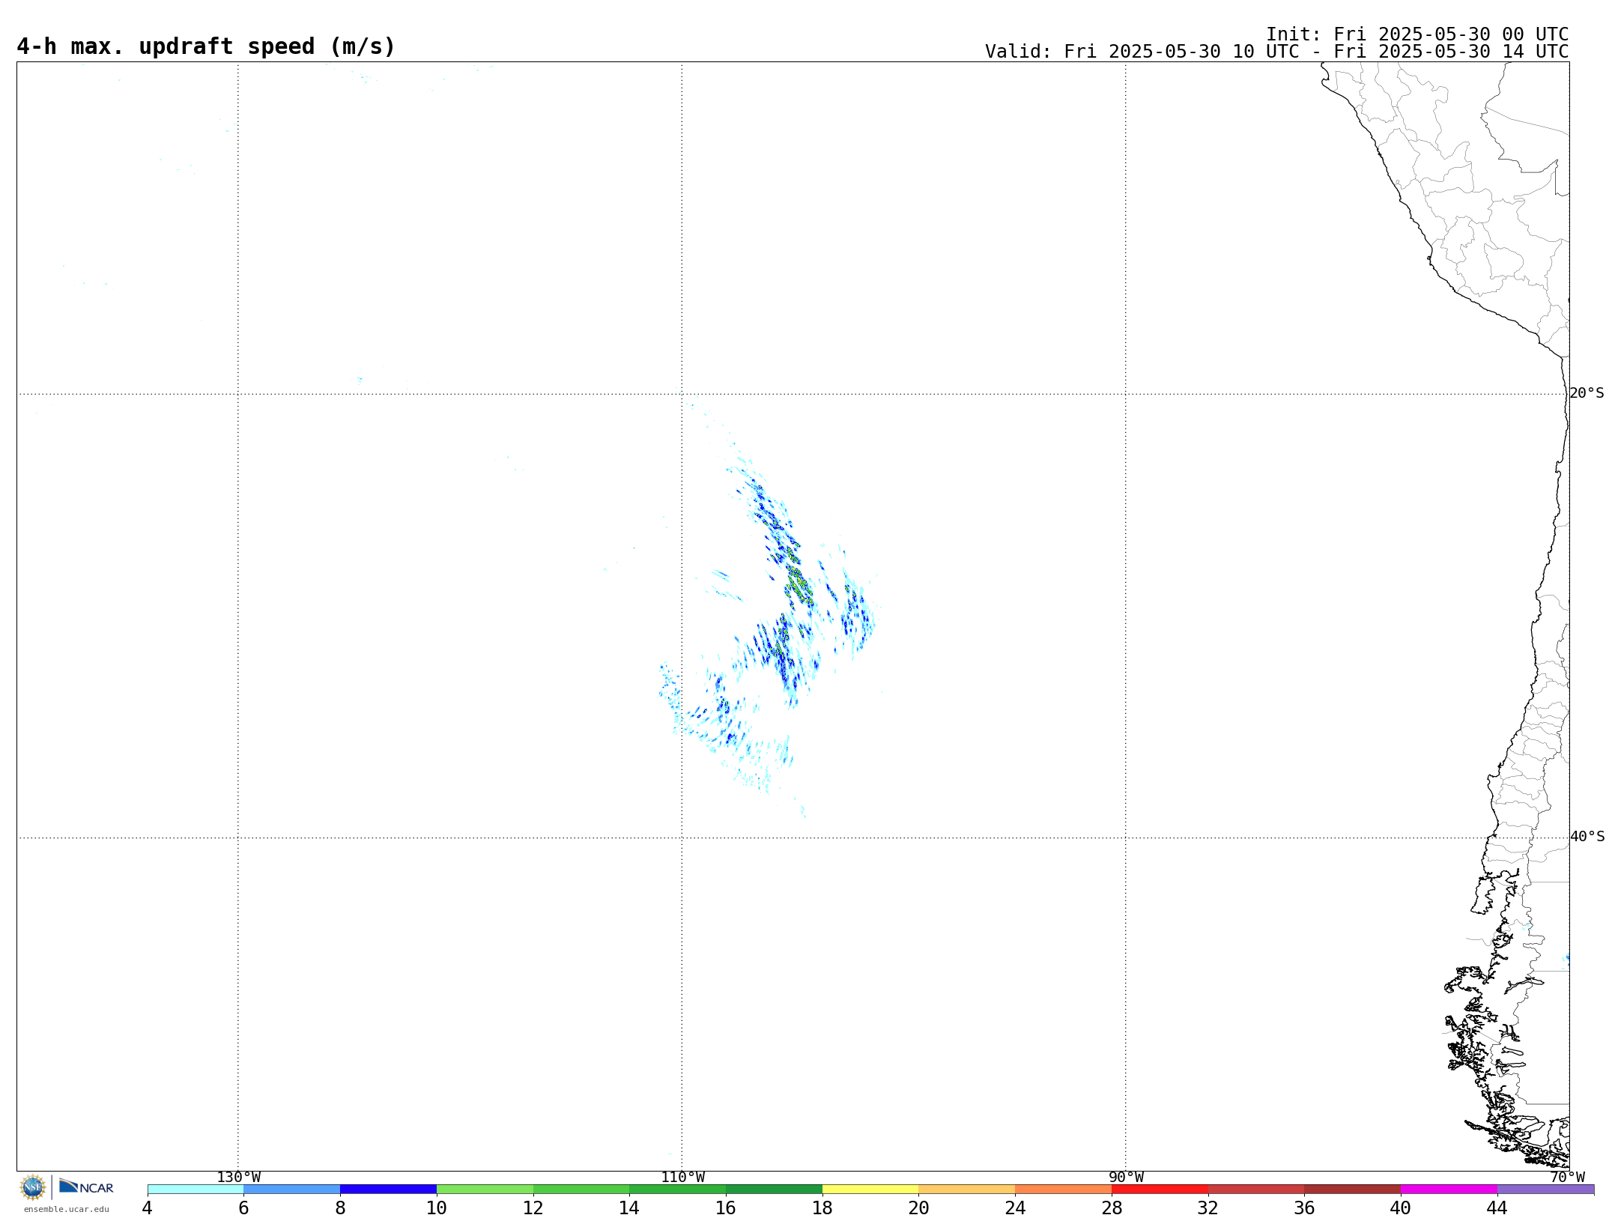Click the 40°S latitude label

(x=1587, y=837)
